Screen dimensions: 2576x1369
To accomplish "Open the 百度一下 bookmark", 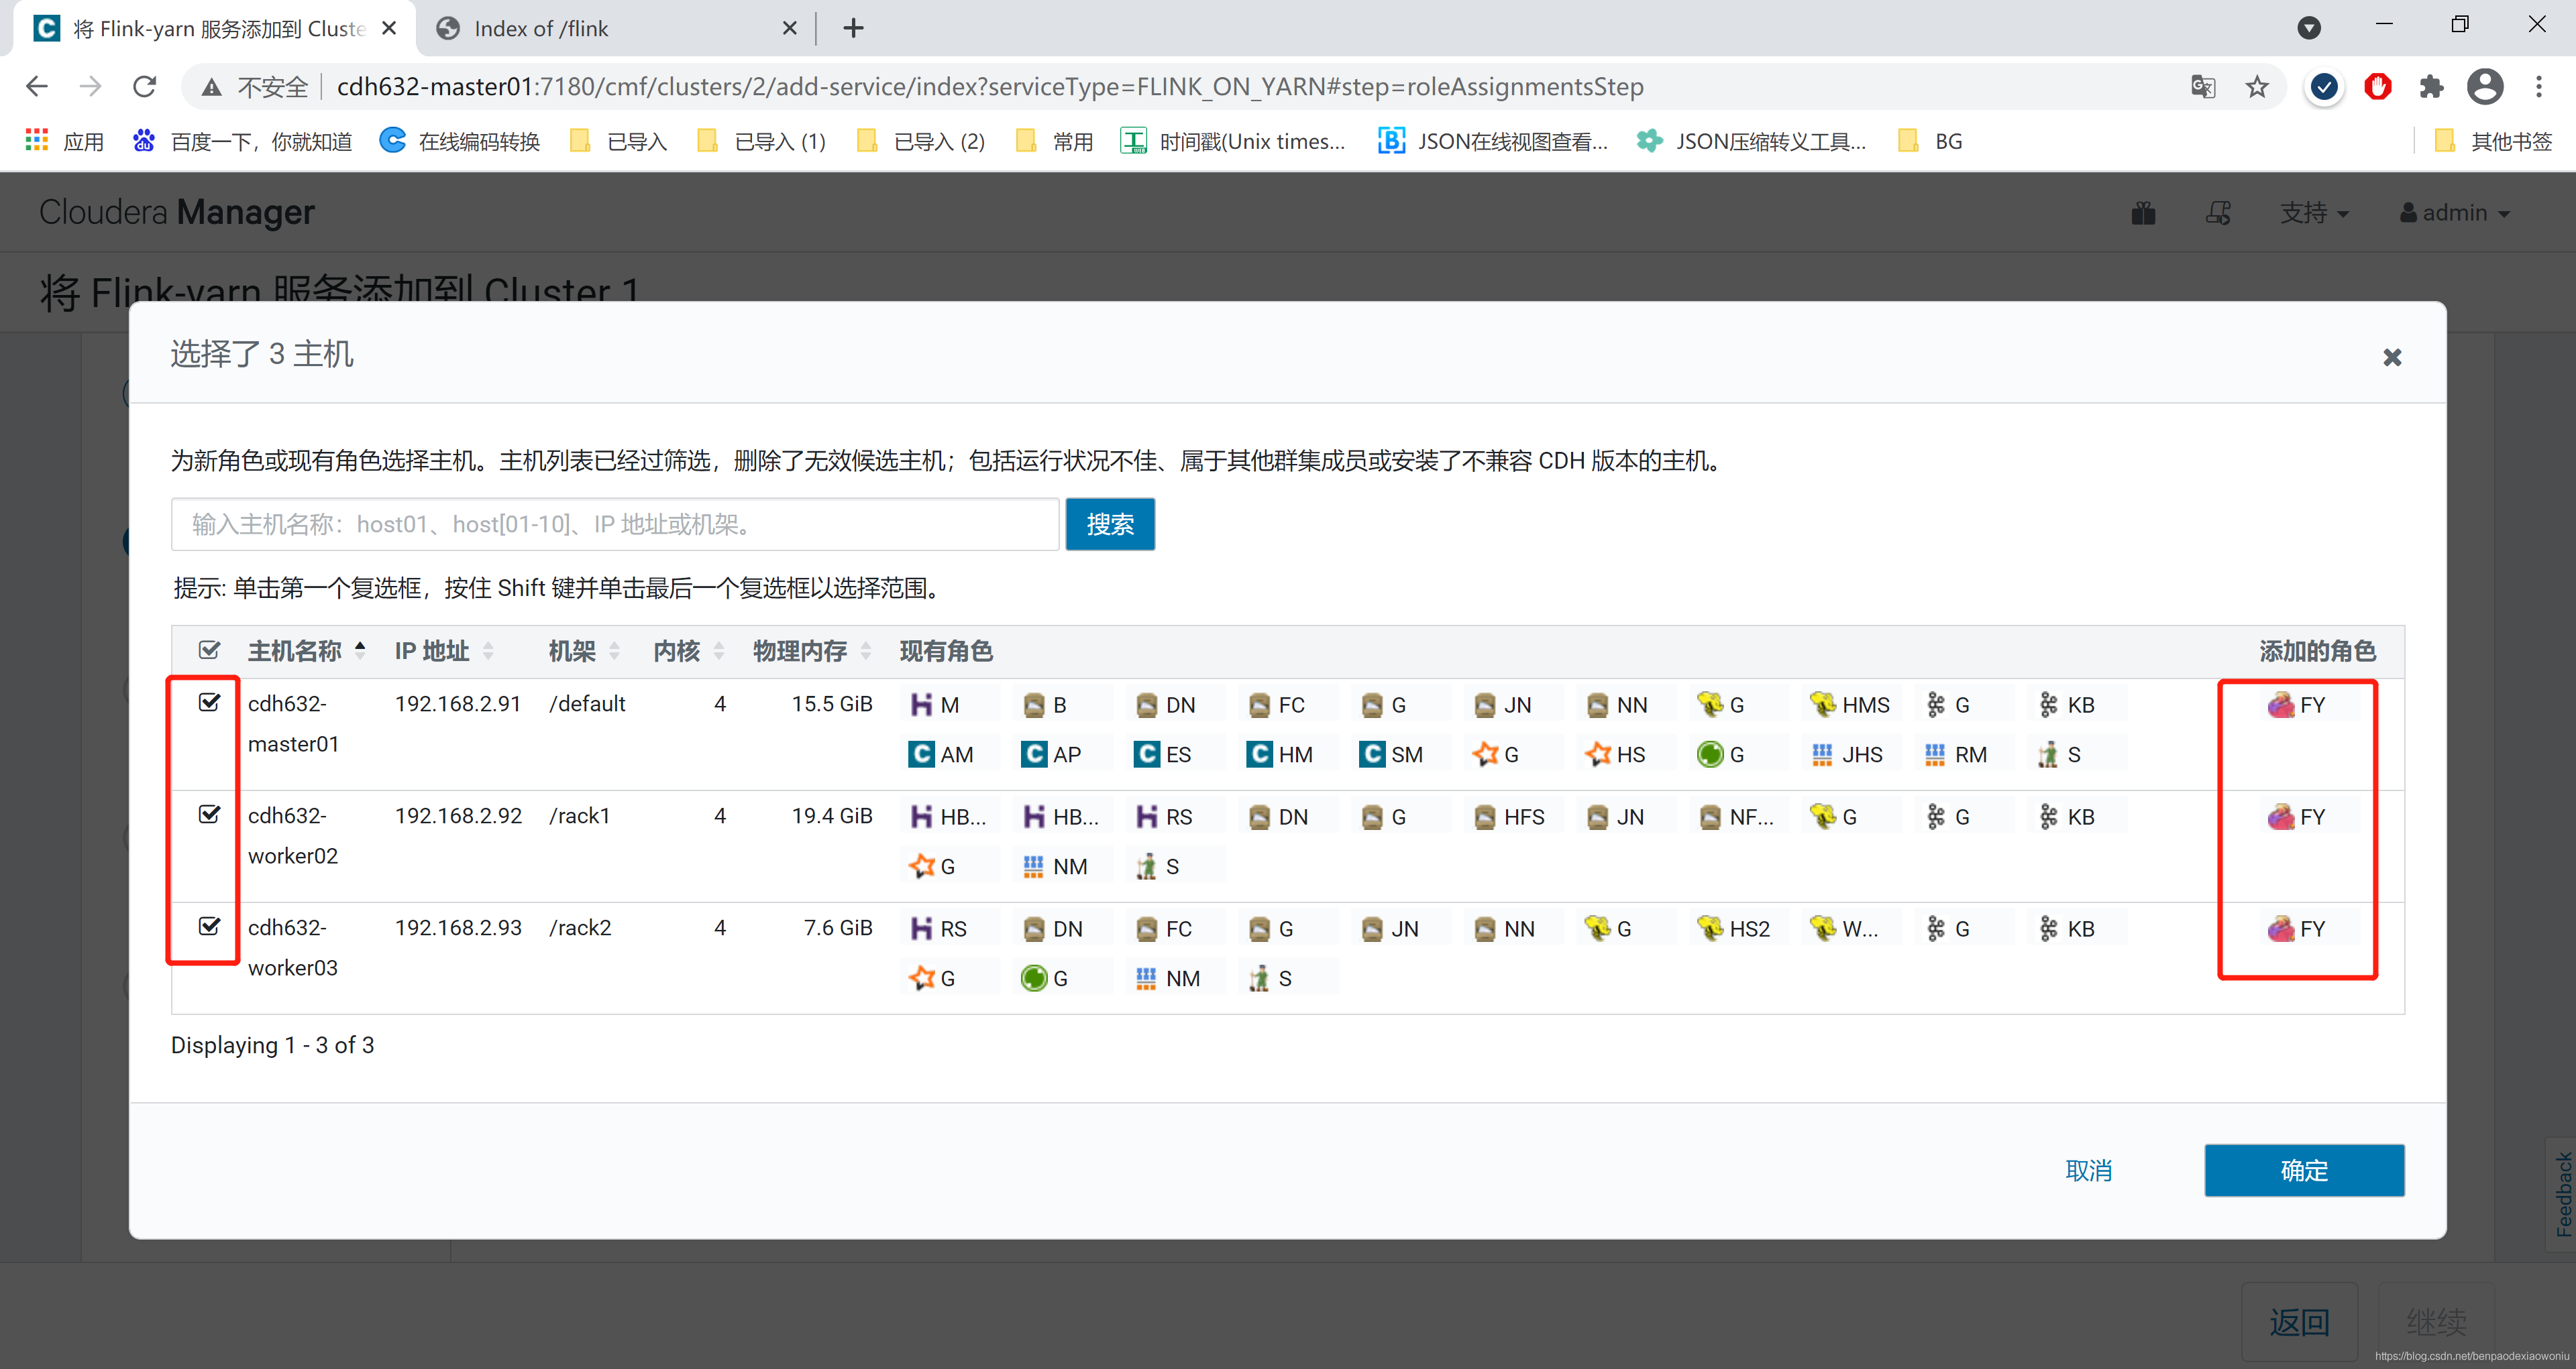I will [x=242, y=142].
